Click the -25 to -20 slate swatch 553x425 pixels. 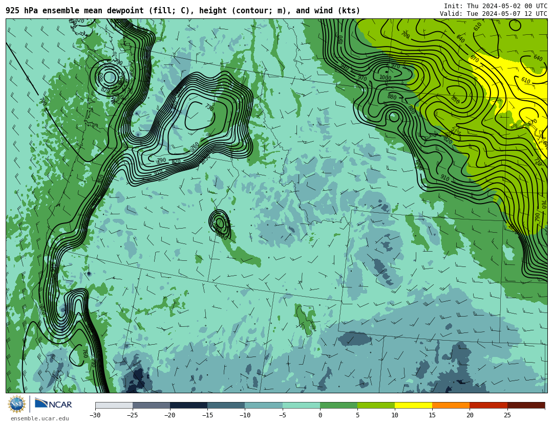[151, 406]
